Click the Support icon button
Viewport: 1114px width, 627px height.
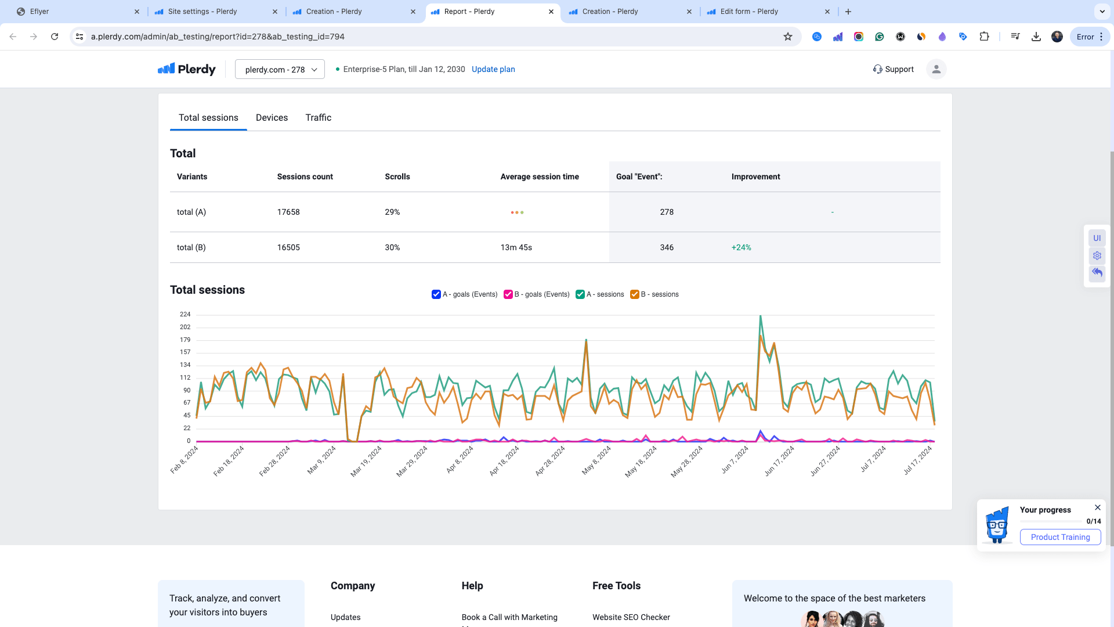[x=878, y=69]
